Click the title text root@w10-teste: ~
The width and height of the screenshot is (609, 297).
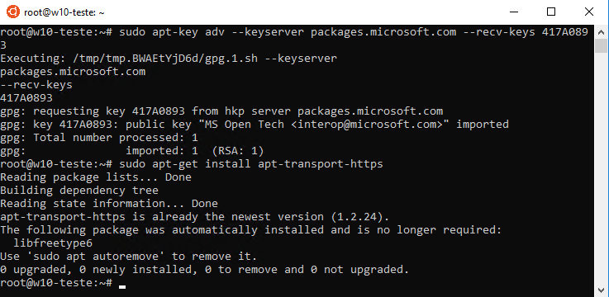(x=64, y=12)
